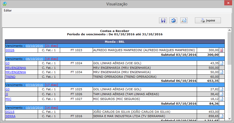Click Subtotal 06/10/2016 value 653,35

coord(213,81)
